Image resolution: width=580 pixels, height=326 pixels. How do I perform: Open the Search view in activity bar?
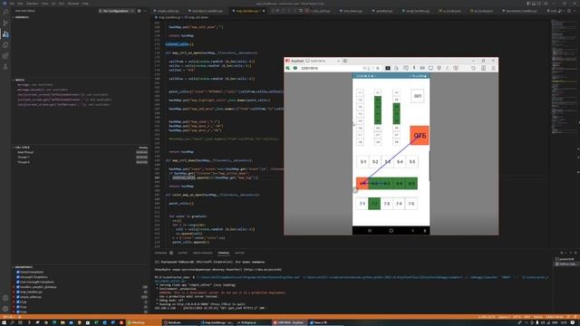pos(5,12)
